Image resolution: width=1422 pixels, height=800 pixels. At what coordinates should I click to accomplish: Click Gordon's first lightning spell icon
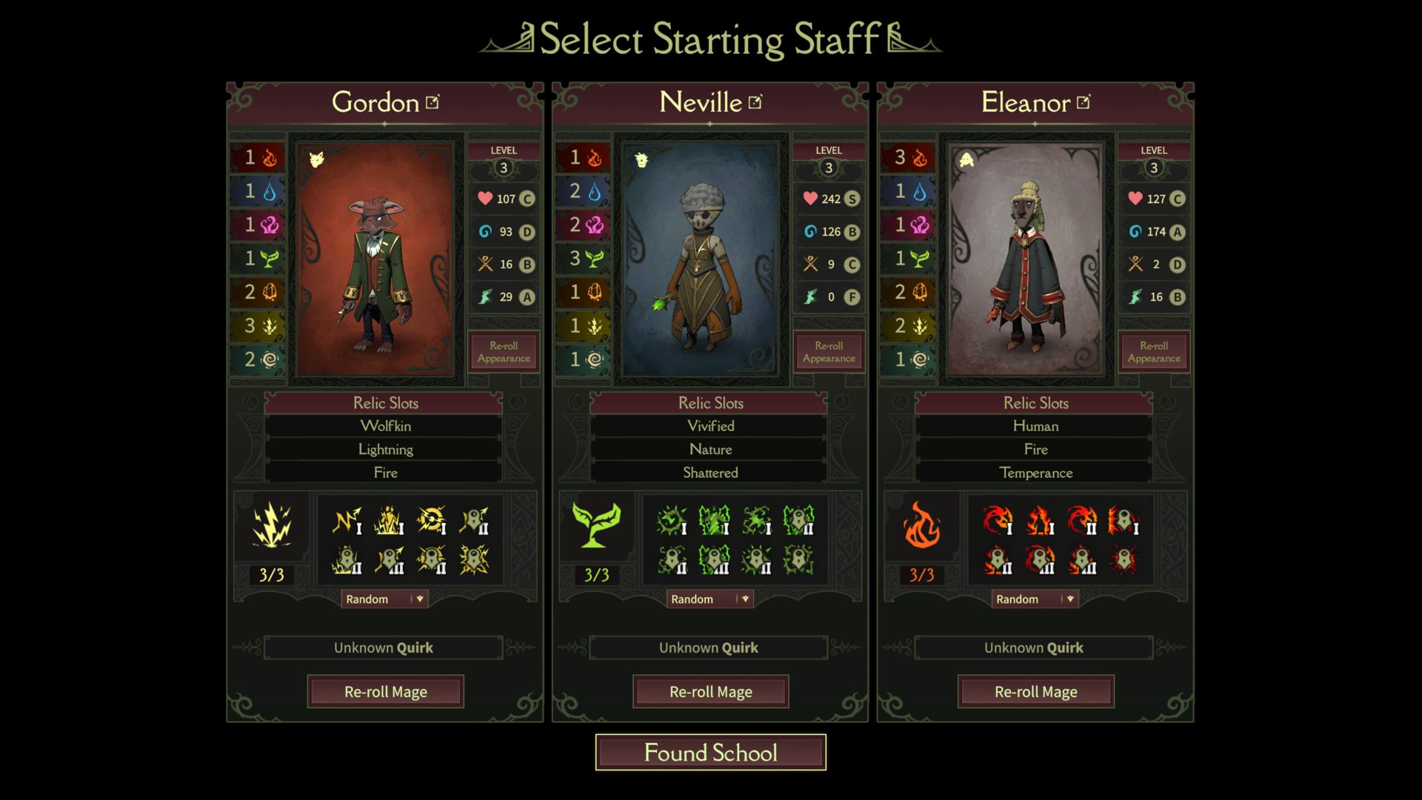point(347,520)
